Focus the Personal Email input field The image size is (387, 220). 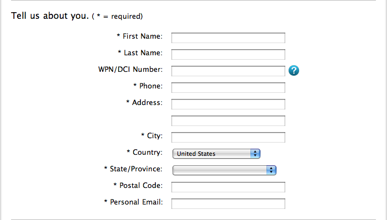pos(228,203)
